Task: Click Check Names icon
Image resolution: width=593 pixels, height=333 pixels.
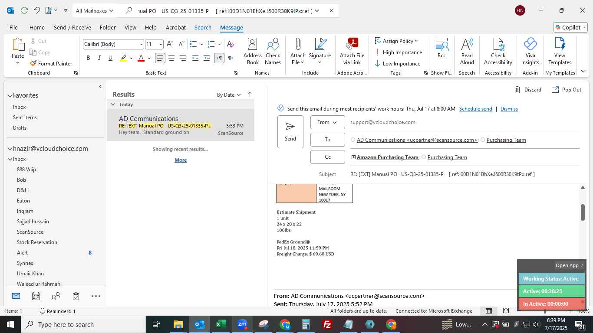Action: [x=273, y=51]
